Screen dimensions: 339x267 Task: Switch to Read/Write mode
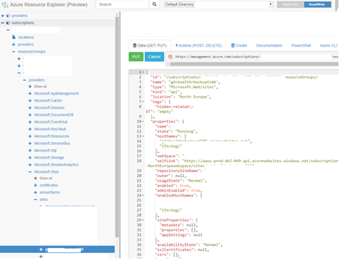317,4
